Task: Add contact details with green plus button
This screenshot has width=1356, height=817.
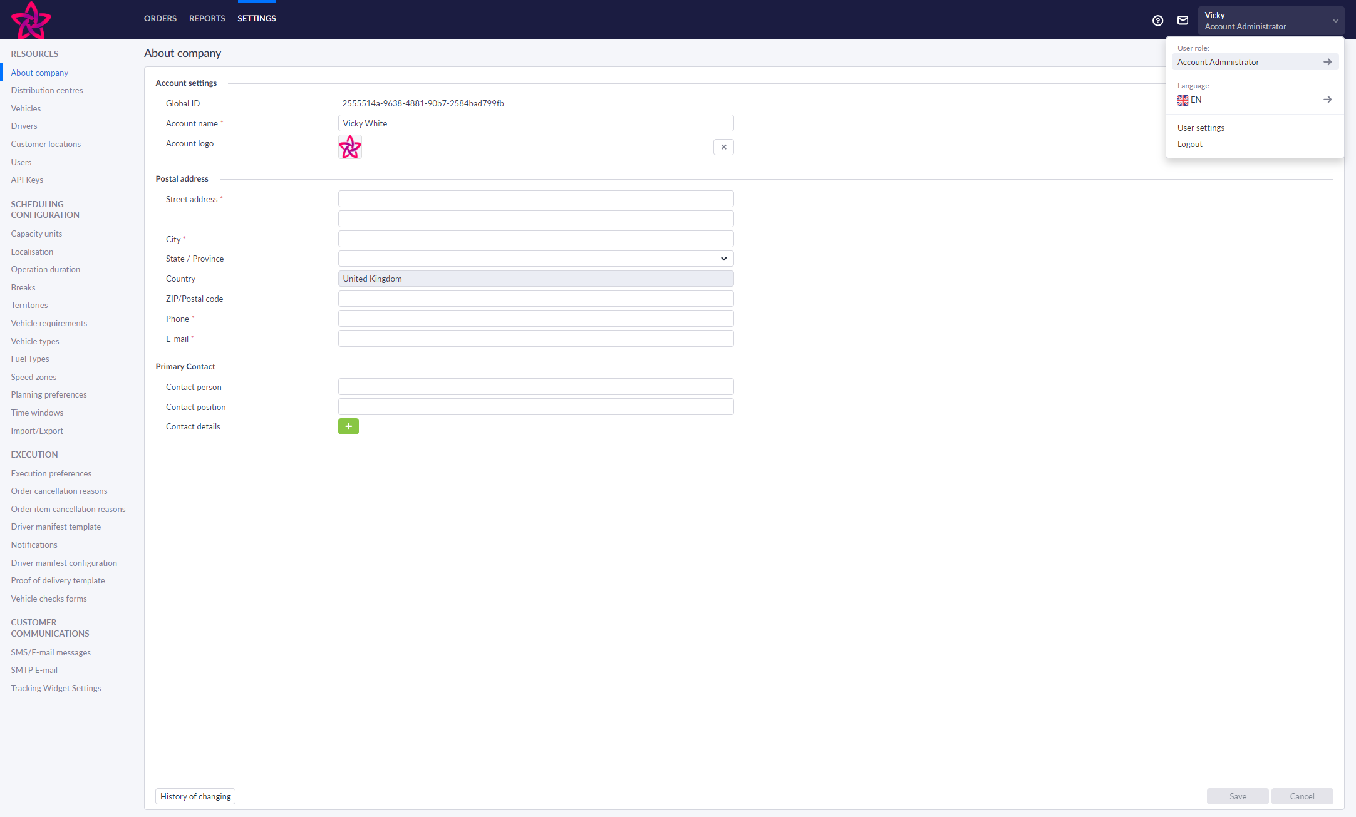Action: point(348,426)
